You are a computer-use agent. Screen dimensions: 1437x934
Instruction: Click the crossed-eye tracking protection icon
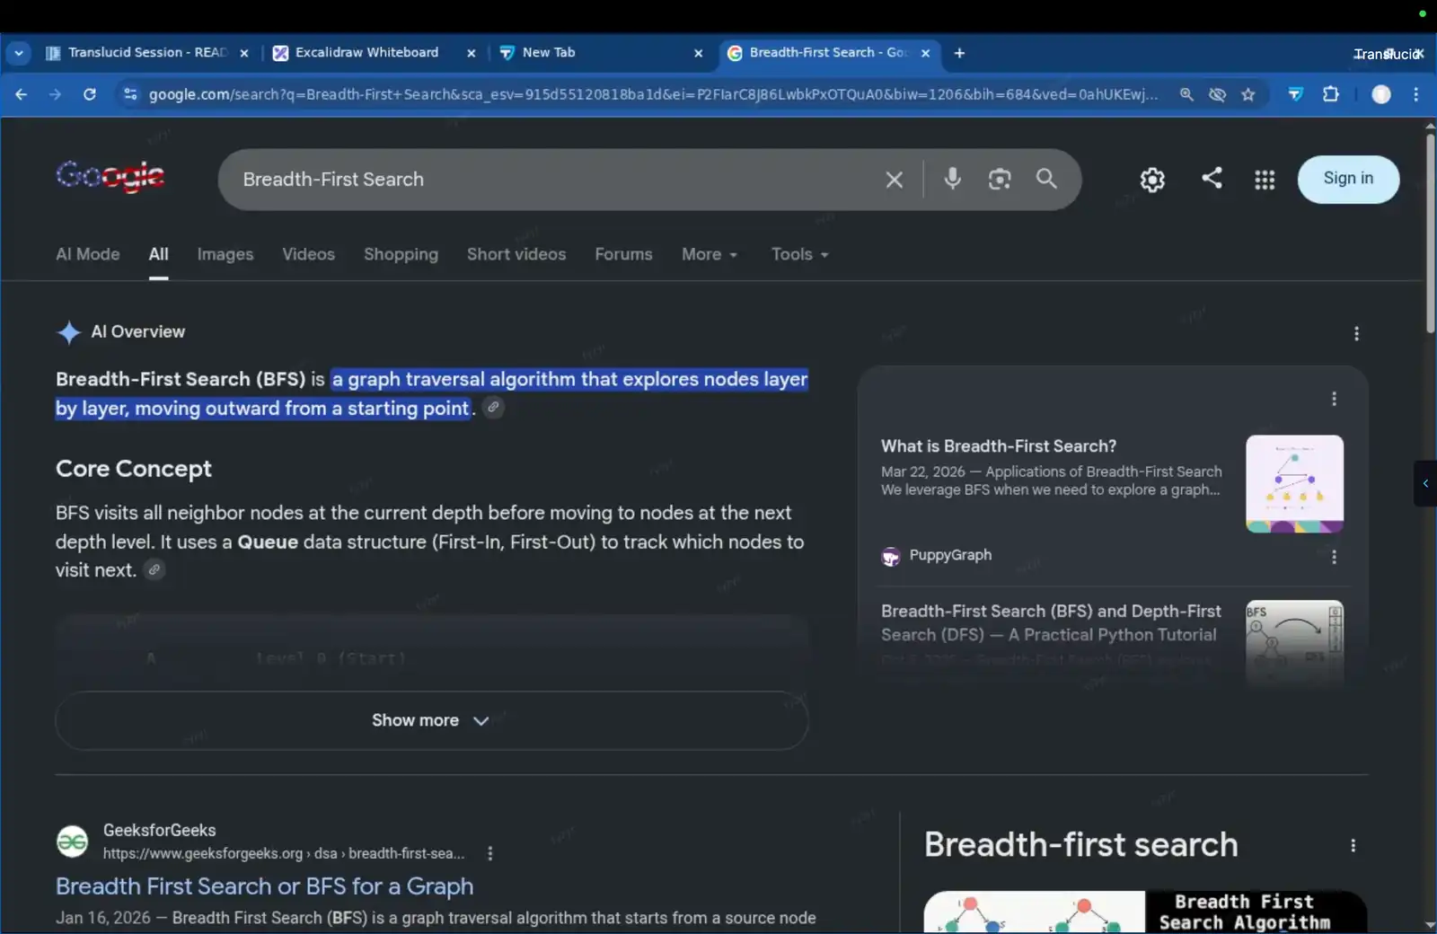(x=1217, y=94)
